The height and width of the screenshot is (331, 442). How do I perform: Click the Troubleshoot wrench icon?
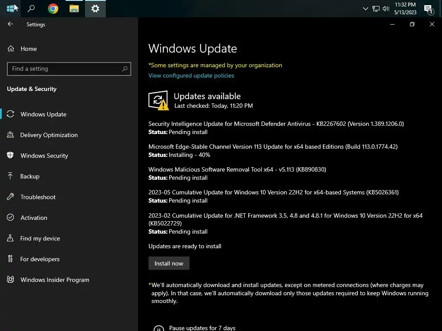[x=10, y=197]
